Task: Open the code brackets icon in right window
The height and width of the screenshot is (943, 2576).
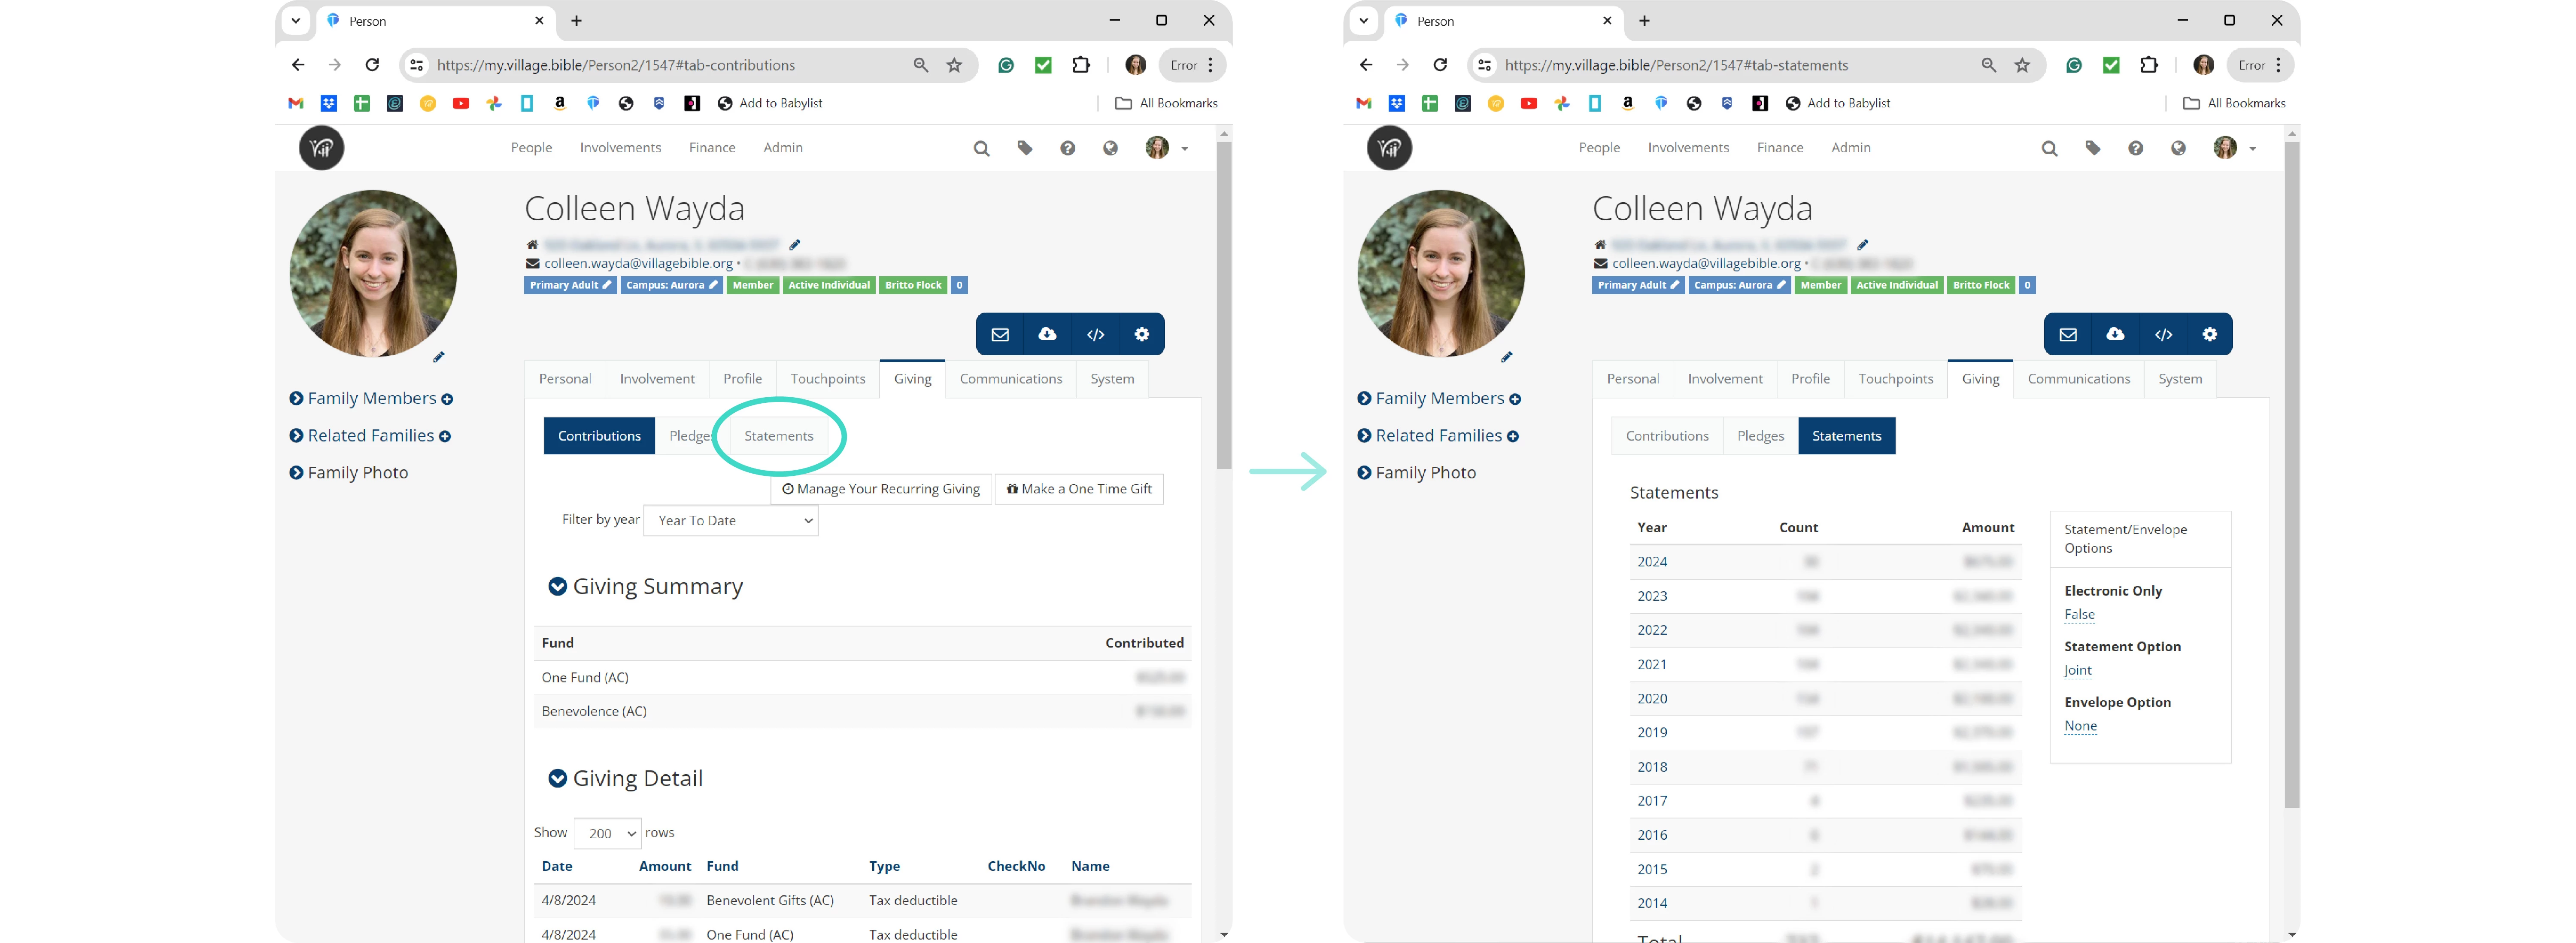Action: point(2163,334)
